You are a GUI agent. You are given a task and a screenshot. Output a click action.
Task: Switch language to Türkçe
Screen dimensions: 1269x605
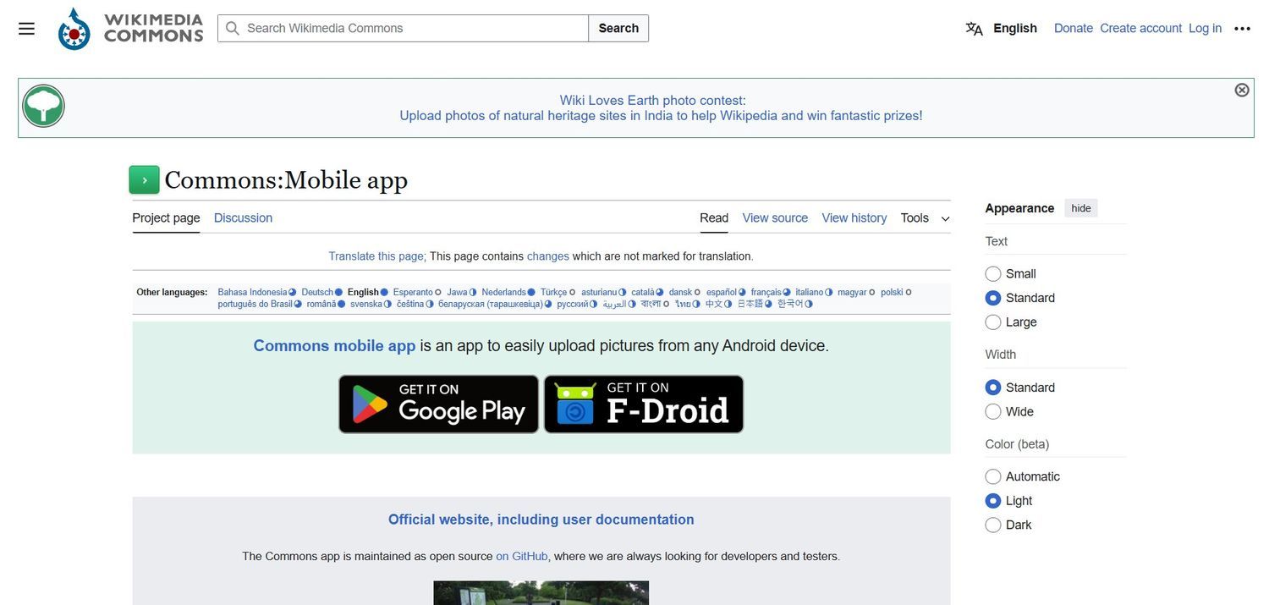(x=553, y=292)
